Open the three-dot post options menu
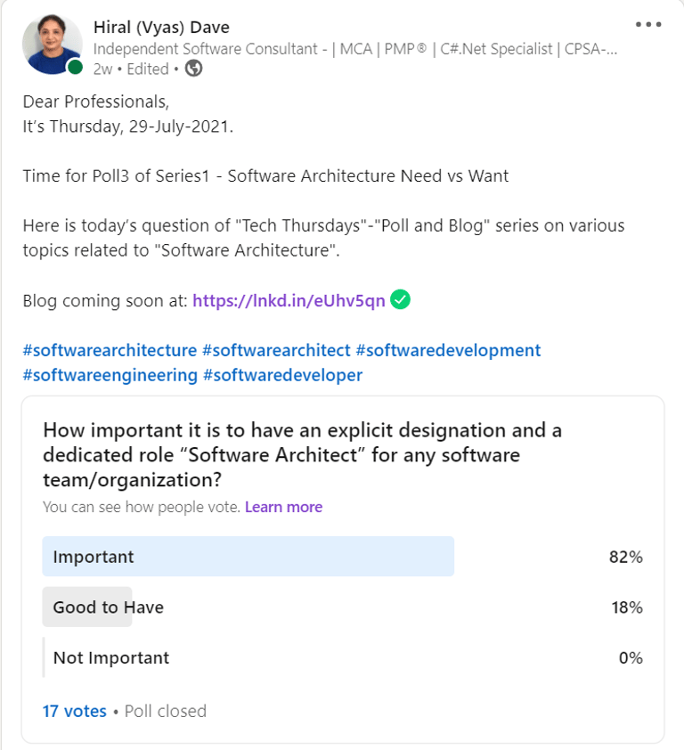This screenshot has width=684, height=750. click(648, 24)
